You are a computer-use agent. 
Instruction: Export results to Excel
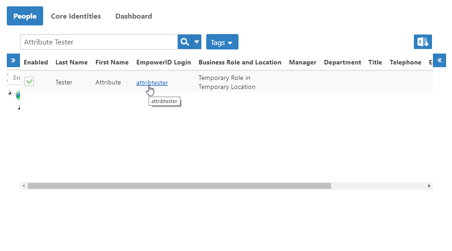(422, 42)
